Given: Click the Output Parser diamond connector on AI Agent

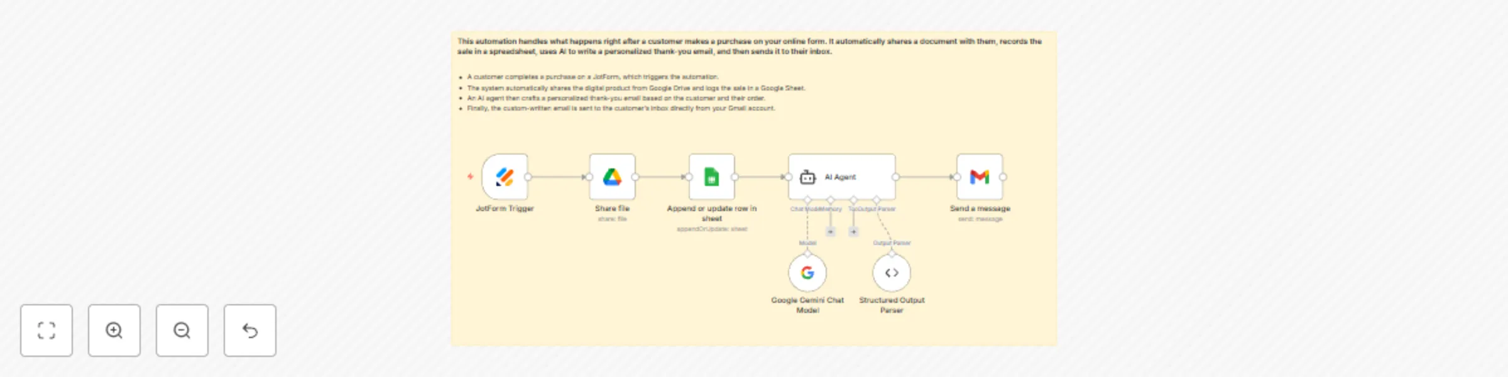Looking at the screenshot, I should pyautogui.click(x=877, y=200).
